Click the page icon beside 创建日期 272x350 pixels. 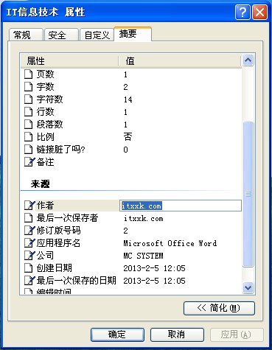pyautogui.click(x=29, y=268)
